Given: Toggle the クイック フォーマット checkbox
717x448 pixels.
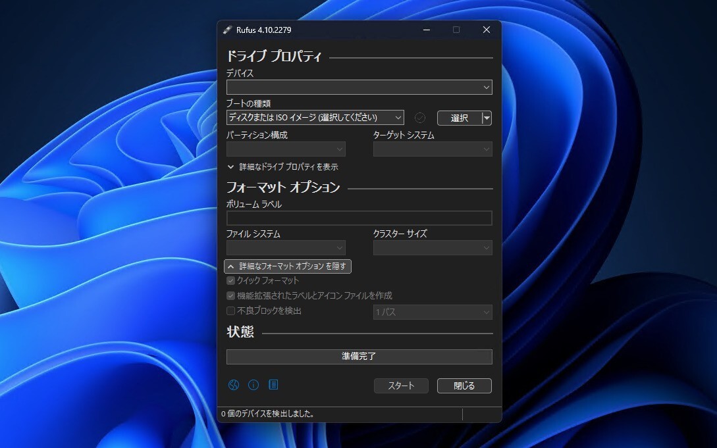Looking at the screenshot, I should click(231, 280).
